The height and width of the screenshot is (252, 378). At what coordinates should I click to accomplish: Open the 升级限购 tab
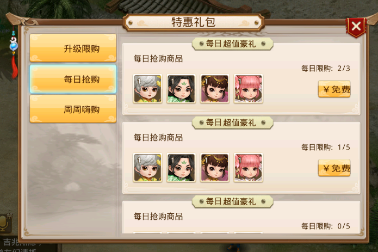[x=73, y=48]
